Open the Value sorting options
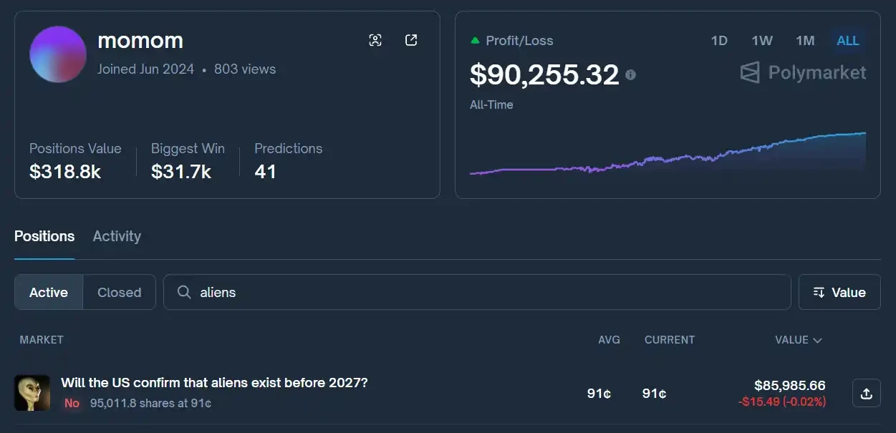This screenshot has height=433, width=896. tap(839, 292)
